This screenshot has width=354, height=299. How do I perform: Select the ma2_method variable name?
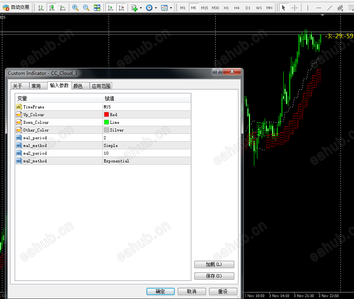click(35, 161)
